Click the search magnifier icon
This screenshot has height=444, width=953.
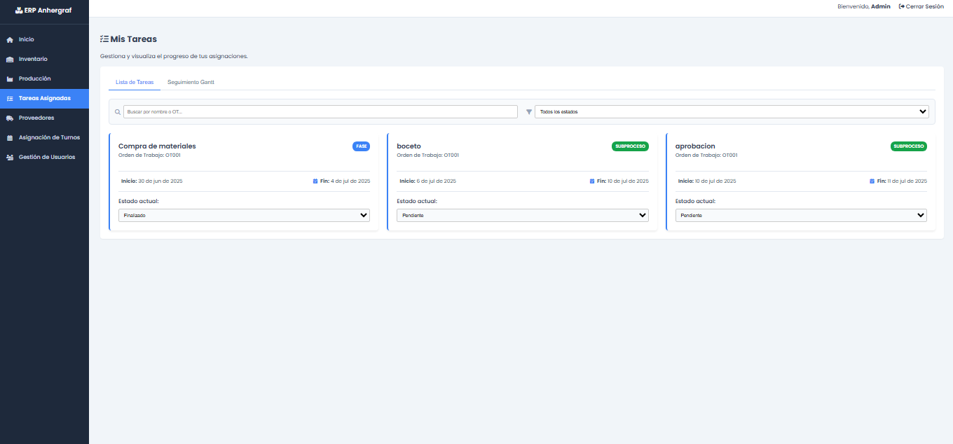pos(118,112)
